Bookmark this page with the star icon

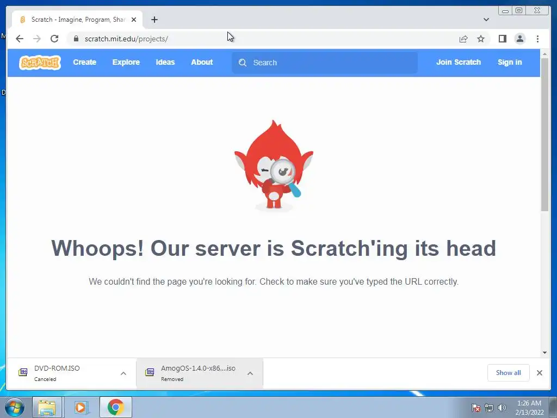coord(481,39)
